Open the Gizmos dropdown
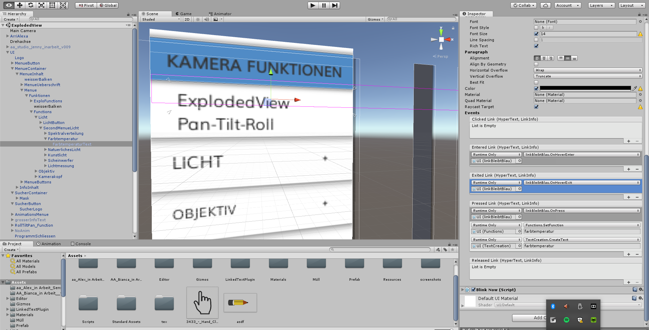 pyautogui.click(x=375, y=20)
